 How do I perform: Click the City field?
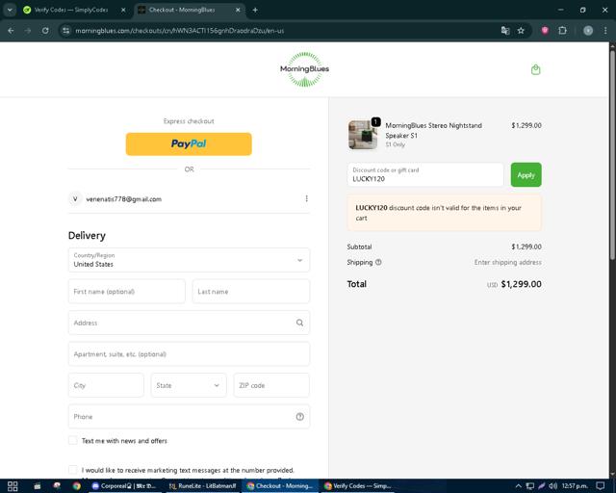click(106, 385)
